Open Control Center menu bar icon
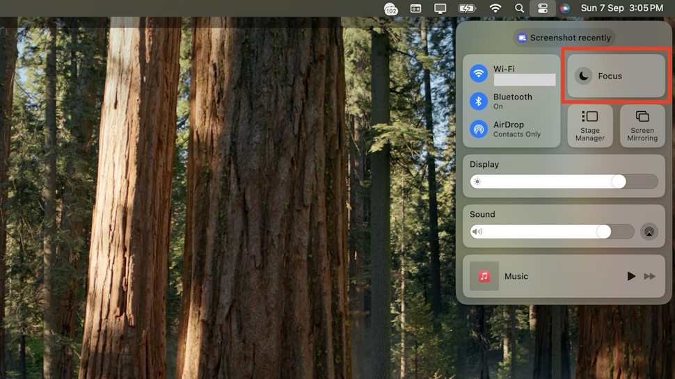 pyautogui.click(x=542, y=8)
